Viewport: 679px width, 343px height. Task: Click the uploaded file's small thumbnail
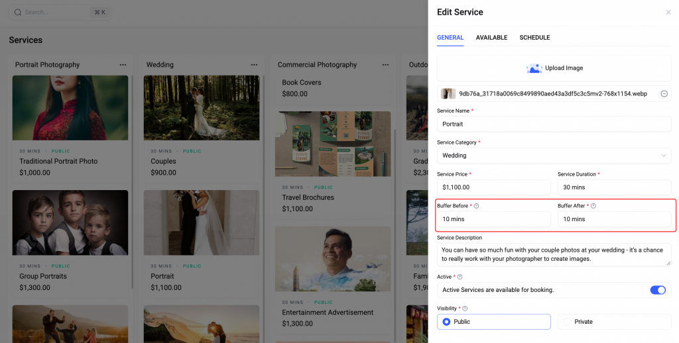tap(448, 94)
